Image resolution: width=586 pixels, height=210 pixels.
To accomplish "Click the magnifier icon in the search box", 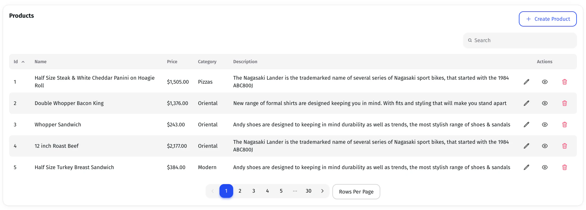I will [470, 40].
